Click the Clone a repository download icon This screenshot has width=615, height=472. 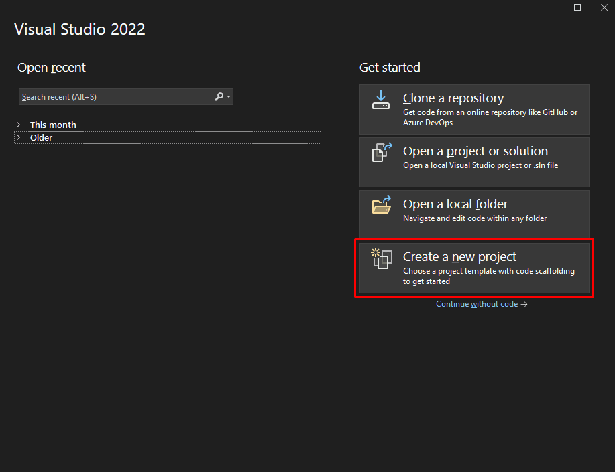coord(381,100)
